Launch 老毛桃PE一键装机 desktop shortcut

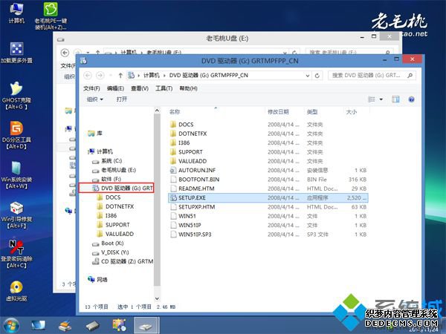pos(51,16)
